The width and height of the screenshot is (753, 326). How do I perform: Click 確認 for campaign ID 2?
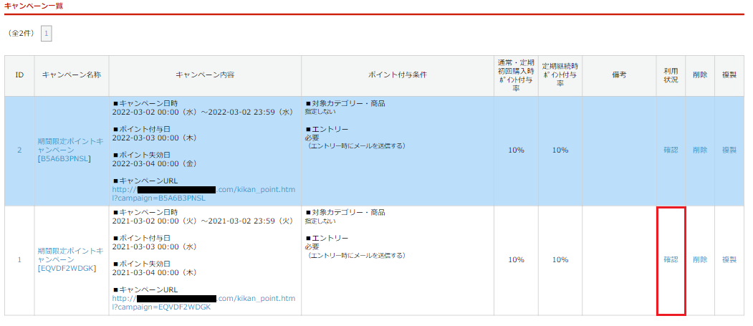(x=671, y=150)
